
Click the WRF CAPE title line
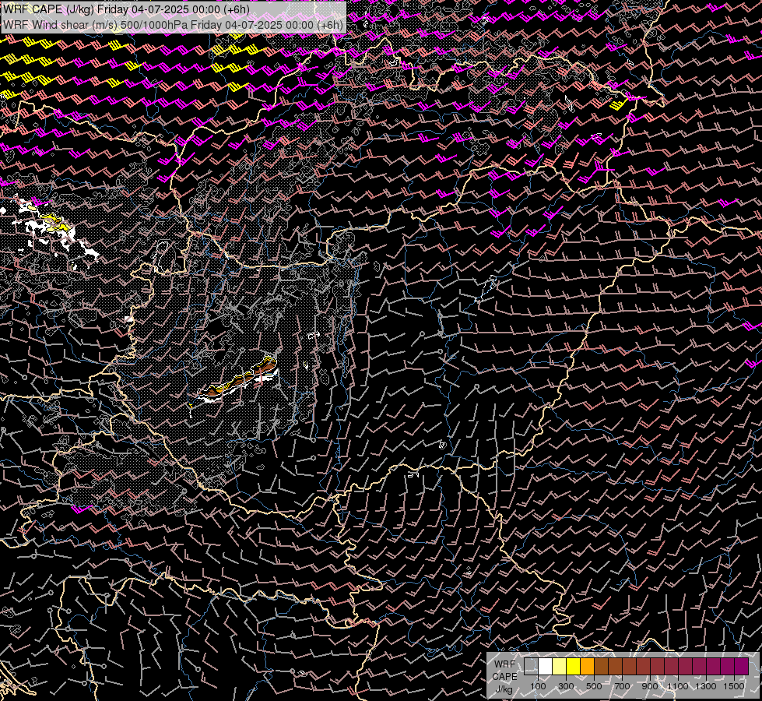(126, 9)
